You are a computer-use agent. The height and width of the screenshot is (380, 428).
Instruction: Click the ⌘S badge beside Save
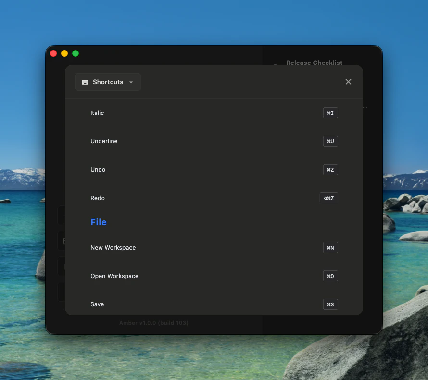pyautogui.click(x=330, y=304)
